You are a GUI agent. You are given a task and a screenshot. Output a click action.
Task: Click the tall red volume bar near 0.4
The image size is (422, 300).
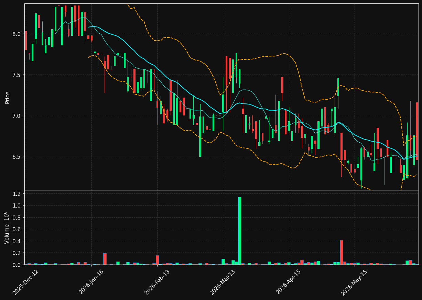pos(342,252)
